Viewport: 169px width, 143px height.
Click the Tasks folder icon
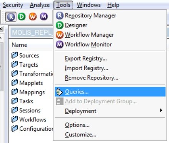tap(15, 101)
